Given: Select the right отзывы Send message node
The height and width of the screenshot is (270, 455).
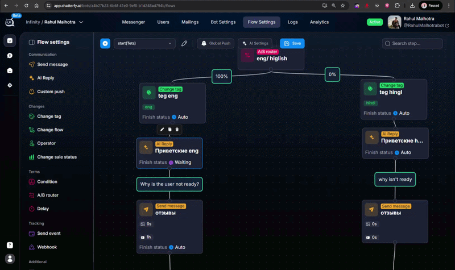Looking at the screenshot, I should [395, 222].
